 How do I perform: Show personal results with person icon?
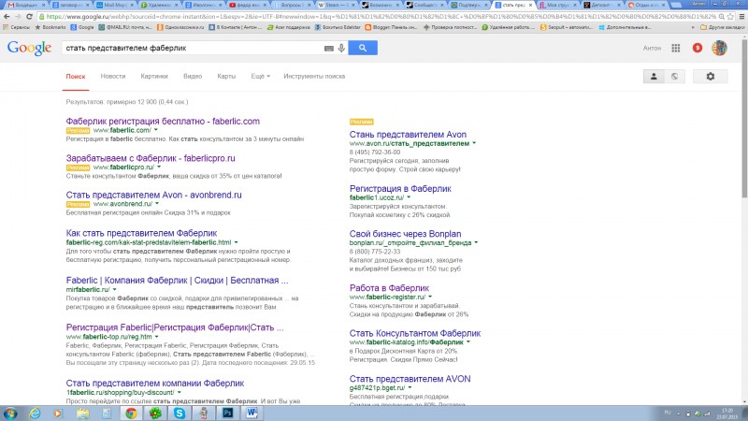tap(654, 77)
